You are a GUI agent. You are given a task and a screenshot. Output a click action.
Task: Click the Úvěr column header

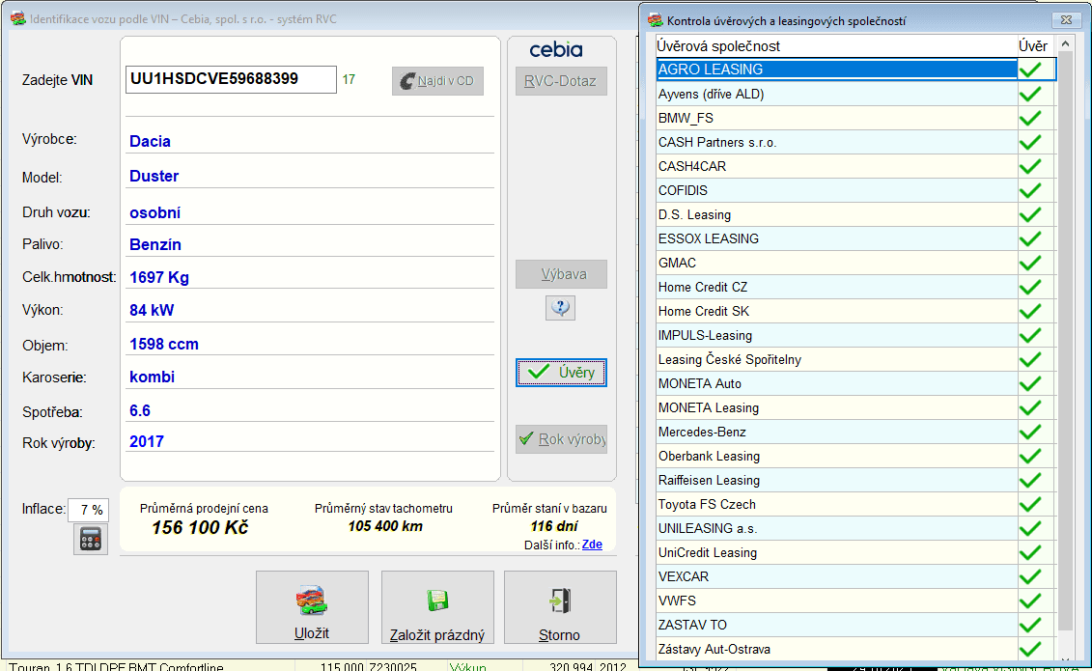tap(1035, 46)
